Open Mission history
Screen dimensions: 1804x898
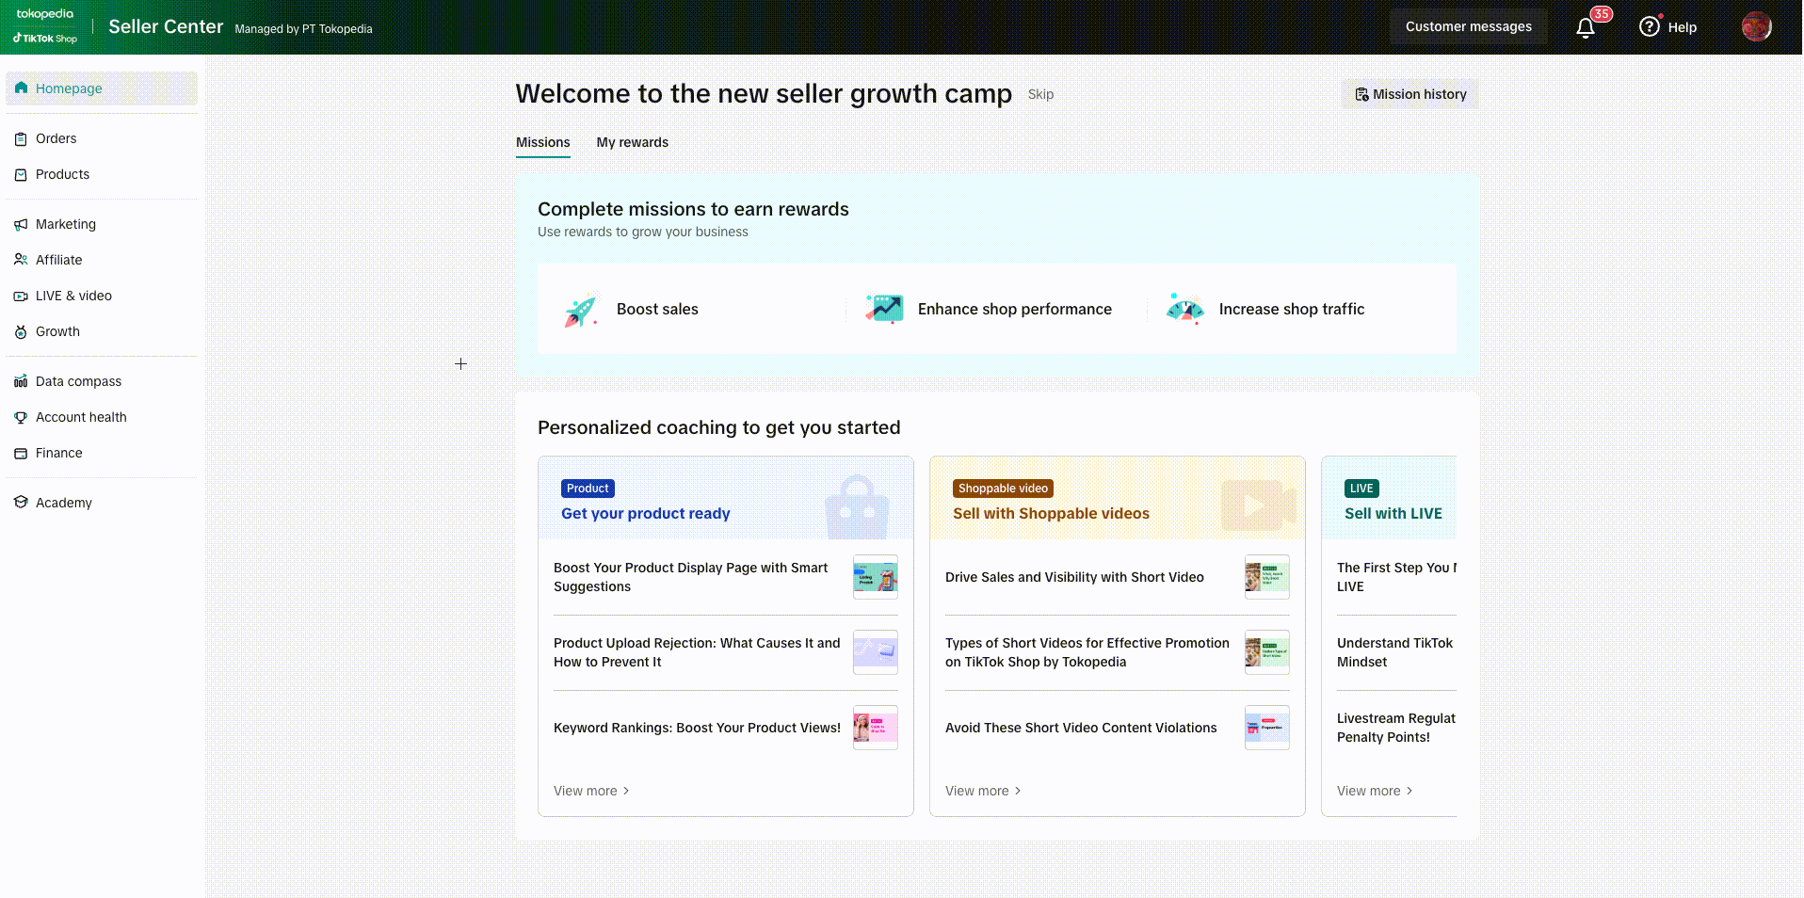click(1409, 94)
